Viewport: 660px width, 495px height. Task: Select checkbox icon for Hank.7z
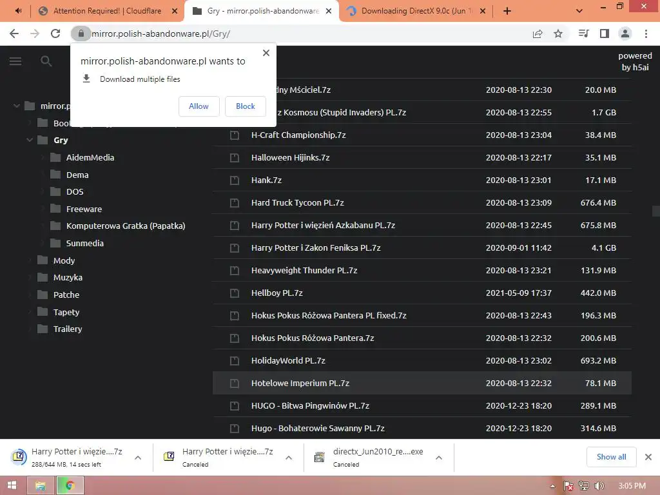coord(235,180)
